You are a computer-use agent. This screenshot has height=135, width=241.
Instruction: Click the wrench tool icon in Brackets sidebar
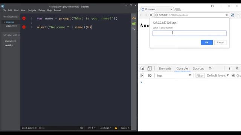pyautogui.click(x=134, y=29)
